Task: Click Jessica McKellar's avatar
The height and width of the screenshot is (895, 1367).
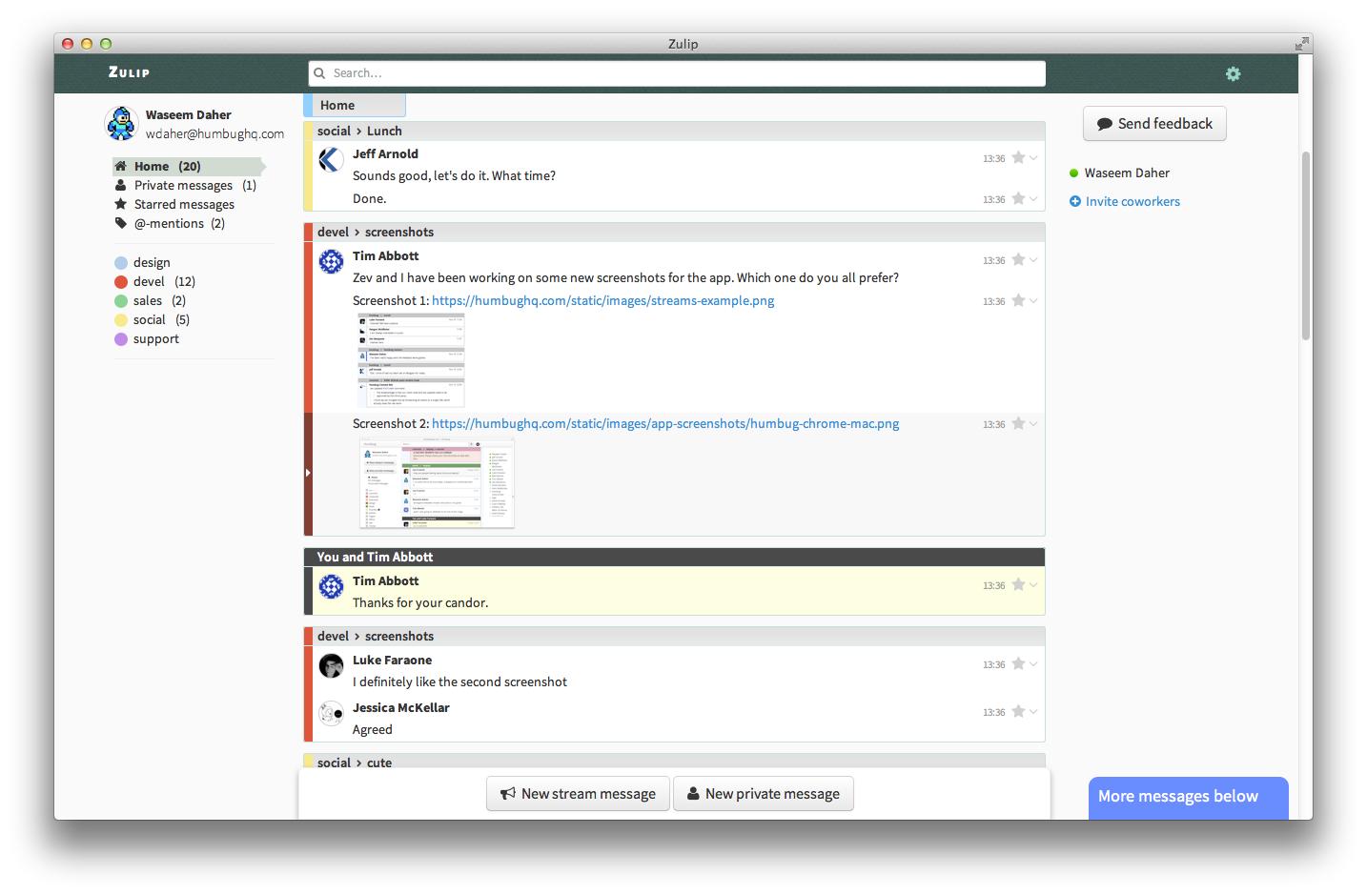Action: pos(331,714)
